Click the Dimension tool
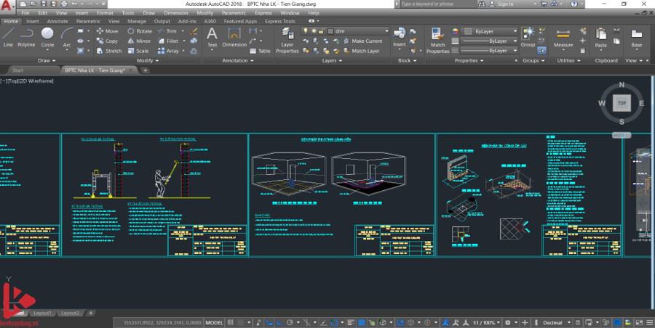This screenshot has width=655, height=328. click(234, 36)
